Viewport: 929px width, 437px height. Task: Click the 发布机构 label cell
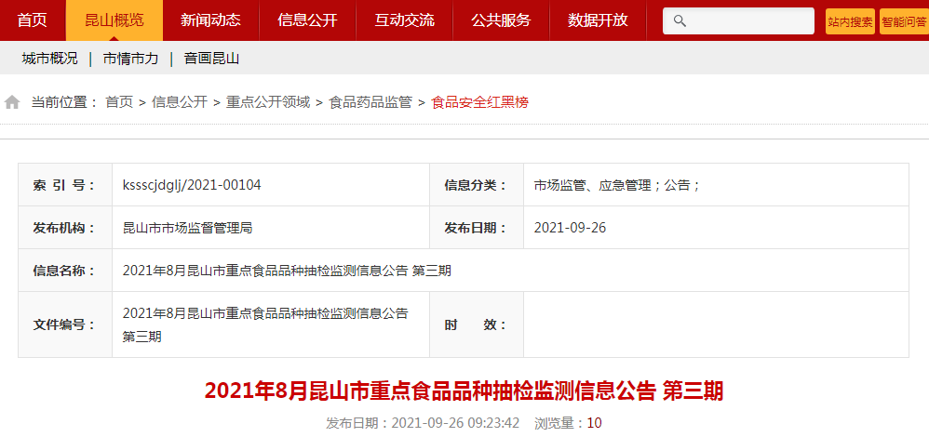click(65, 228)
